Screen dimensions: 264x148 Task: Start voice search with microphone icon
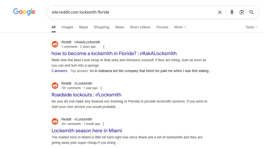click(232, 12)
